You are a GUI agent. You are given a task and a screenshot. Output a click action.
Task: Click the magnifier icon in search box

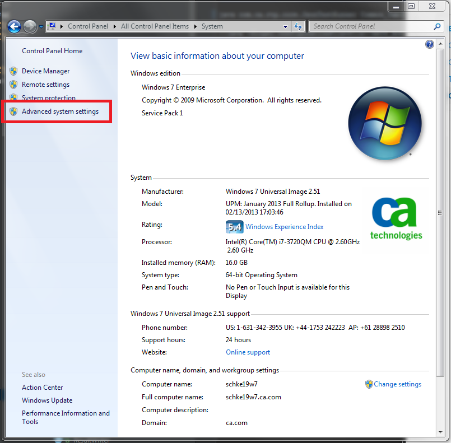click(x=438, y=26)
